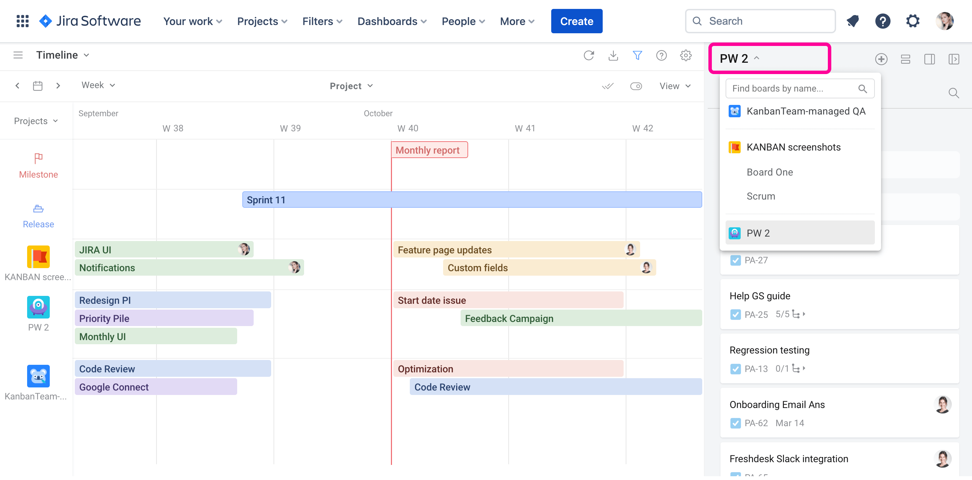Open the Week zoom level dropdown

coord(98,85)
